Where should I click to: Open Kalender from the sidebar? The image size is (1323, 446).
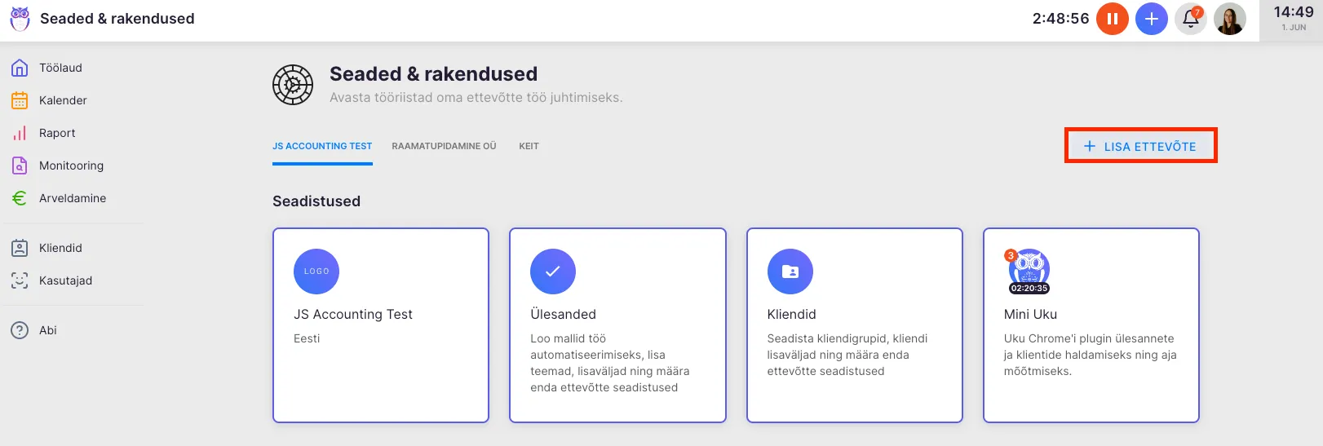click(62, 100)
